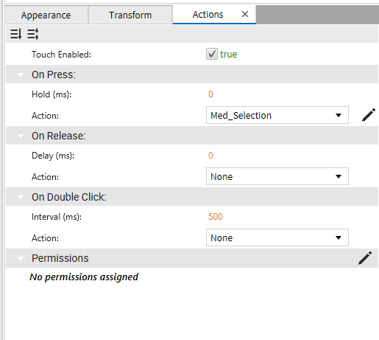Open Permissions editor via pencil icon
This screenshot has height=340, width=379.
(x=365, y=258)
